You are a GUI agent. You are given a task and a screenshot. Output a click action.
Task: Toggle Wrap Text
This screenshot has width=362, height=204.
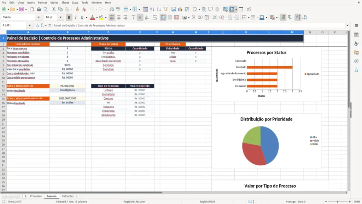155,17
